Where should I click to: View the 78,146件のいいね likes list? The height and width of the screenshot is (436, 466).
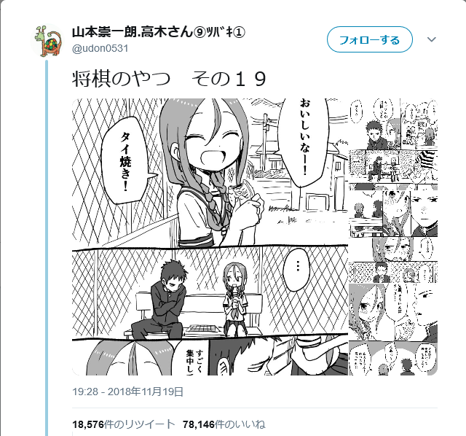click(x=224, y=424)
